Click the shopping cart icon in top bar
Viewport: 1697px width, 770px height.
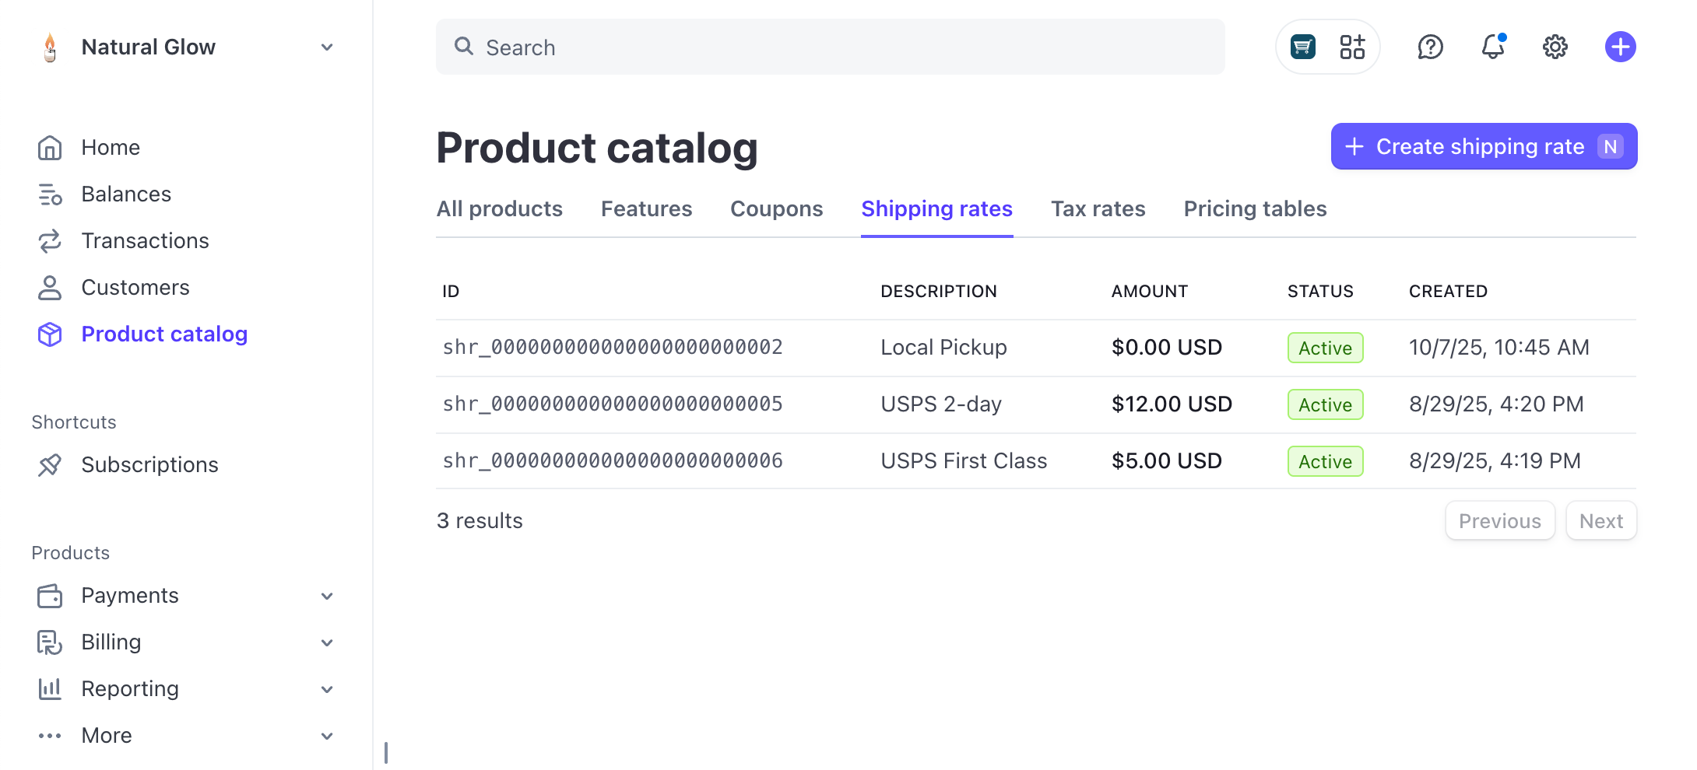point(1302,47)
